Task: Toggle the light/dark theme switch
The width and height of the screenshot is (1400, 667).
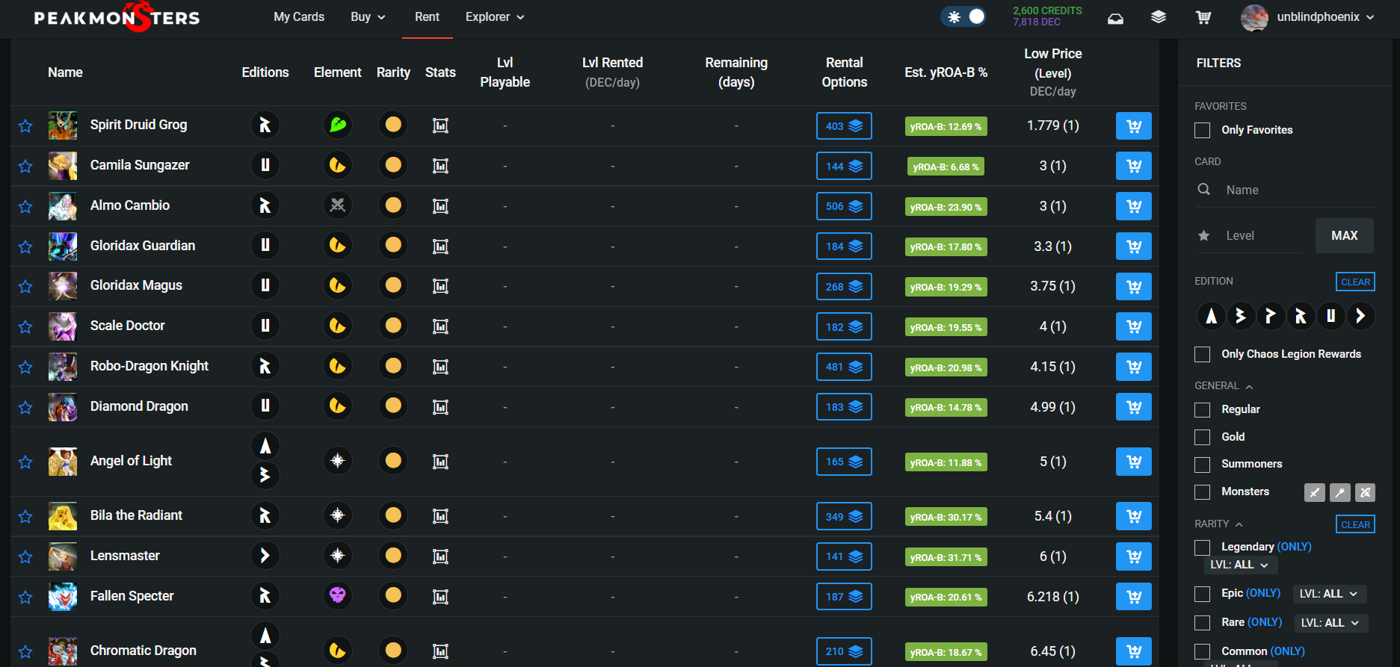Action: pos(964,16)
